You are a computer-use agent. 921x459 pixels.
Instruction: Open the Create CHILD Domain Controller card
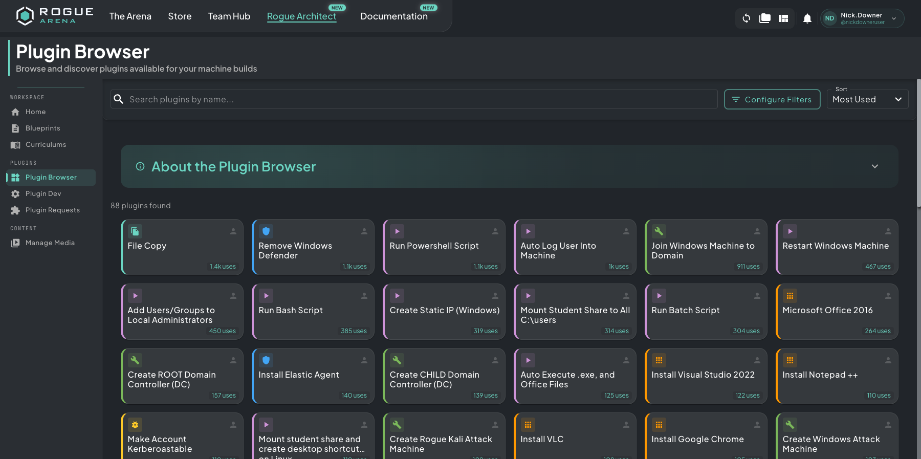click(444, 376)
